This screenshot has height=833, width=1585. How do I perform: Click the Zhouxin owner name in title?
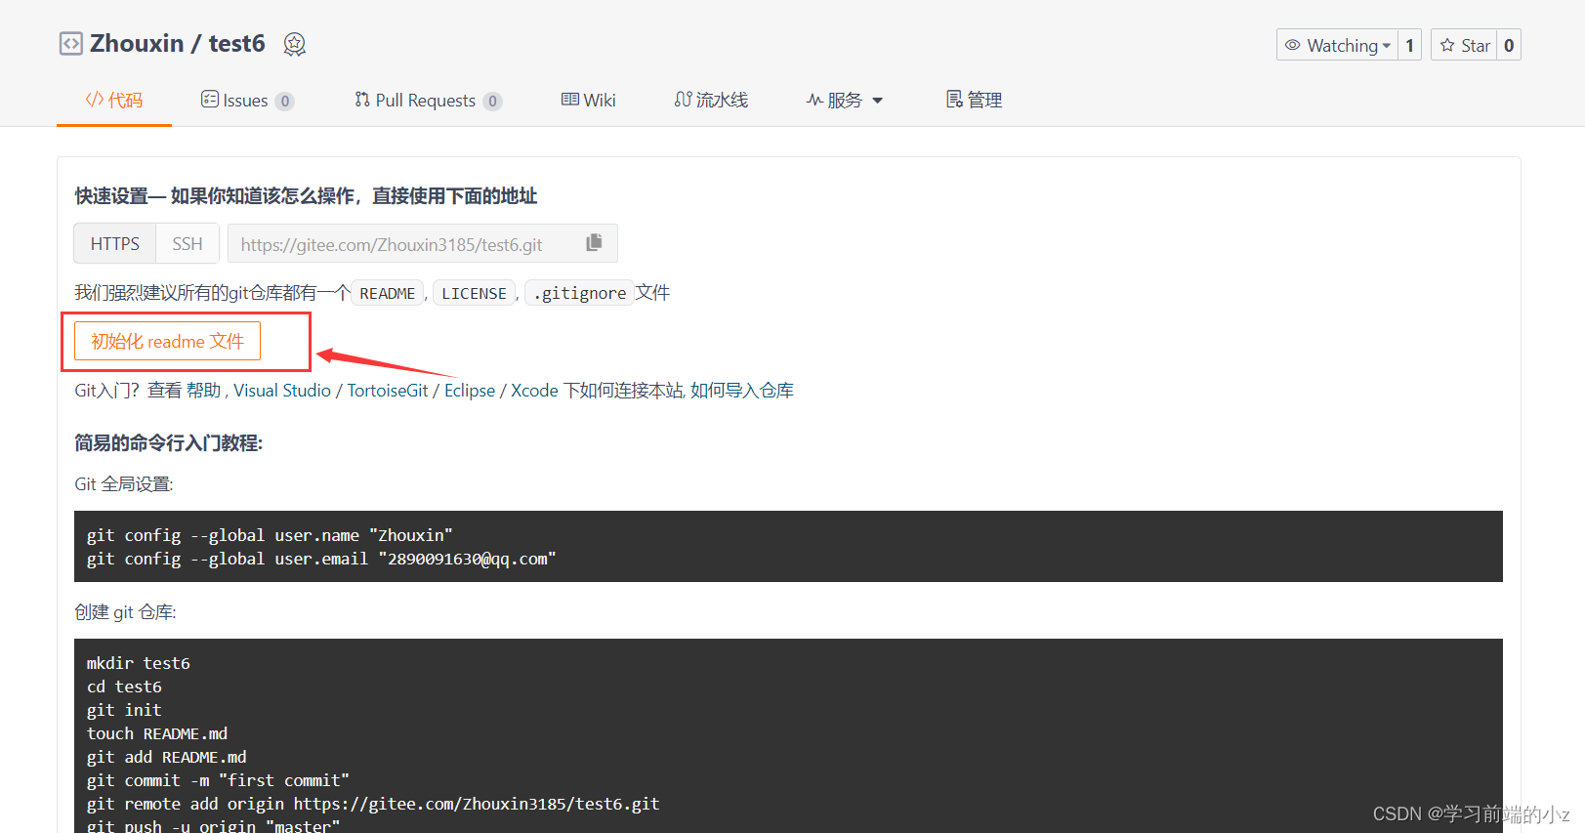point(137,44)
